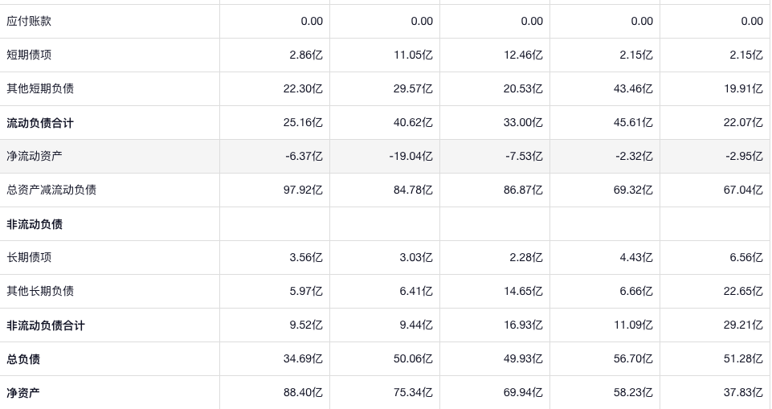
Task: Select the 长期债项 row label
Action: pyautogui.click(x=29, y=258)
